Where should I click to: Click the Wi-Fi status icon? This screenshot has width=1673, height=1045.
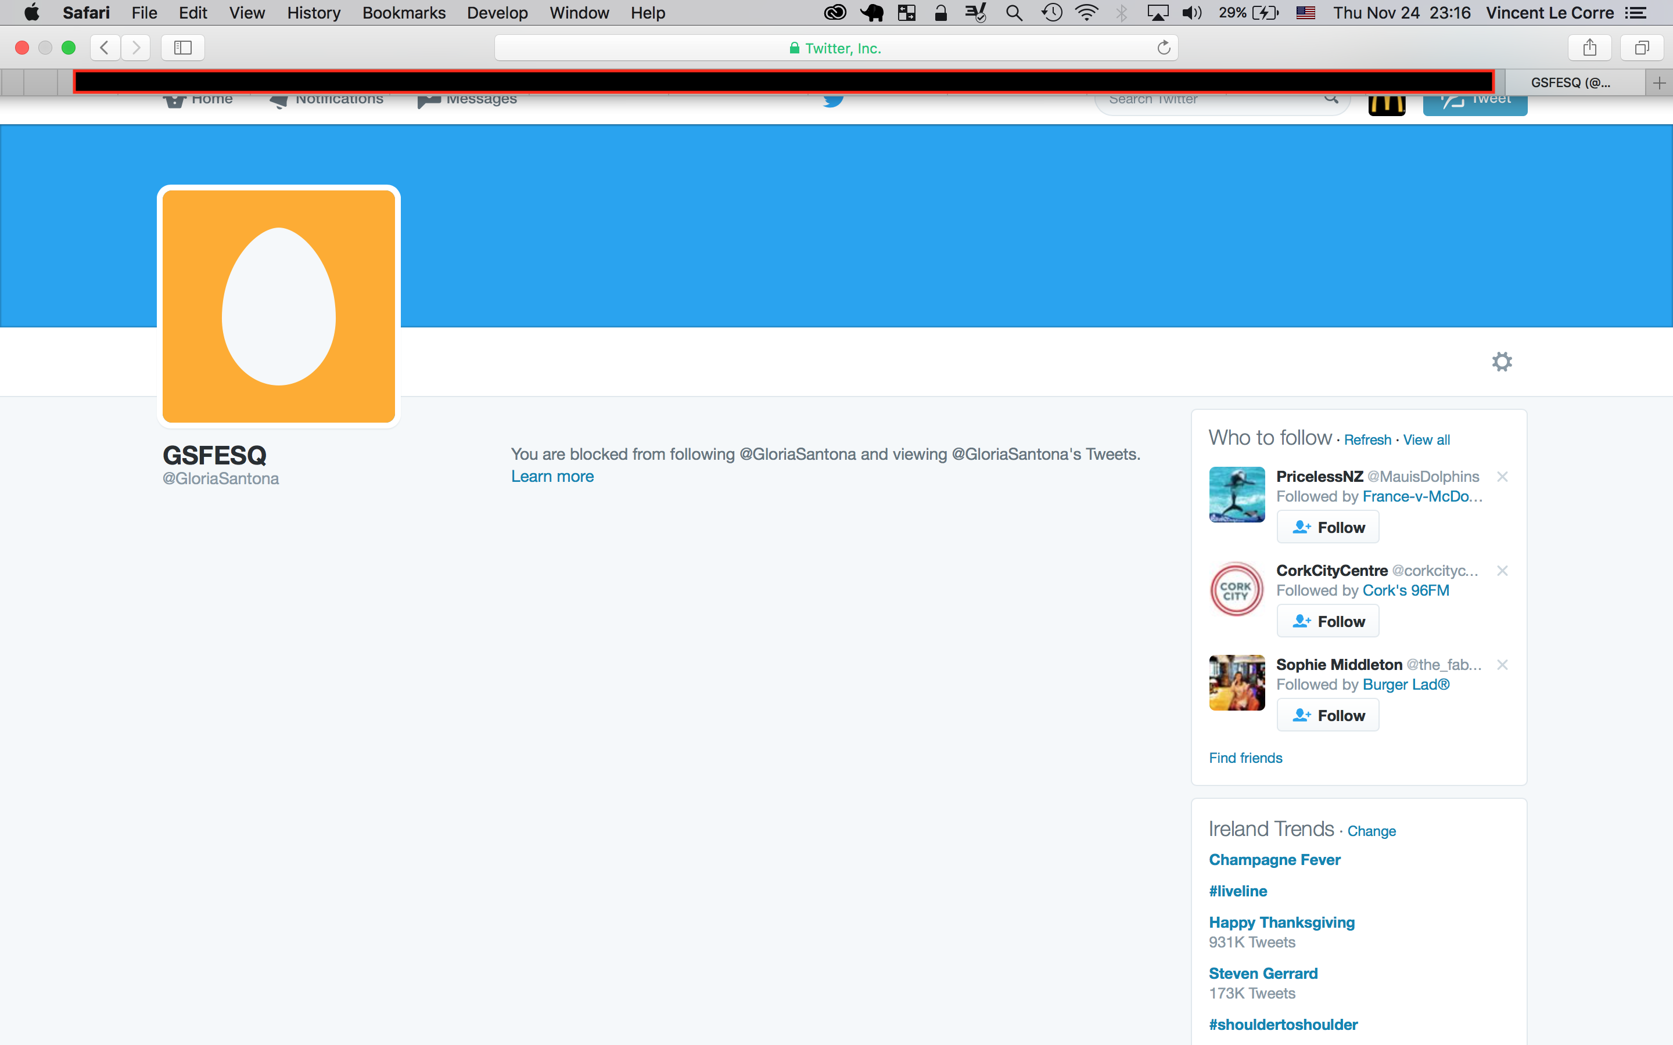(1086, 12)
